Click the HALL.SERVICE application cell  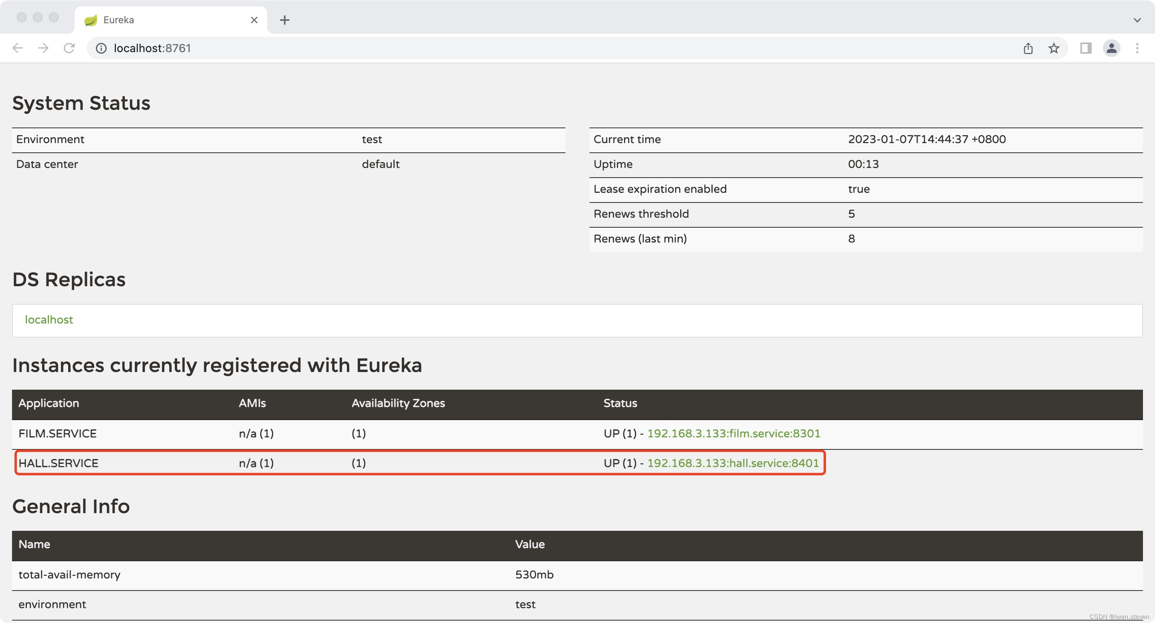pos(58,463)
